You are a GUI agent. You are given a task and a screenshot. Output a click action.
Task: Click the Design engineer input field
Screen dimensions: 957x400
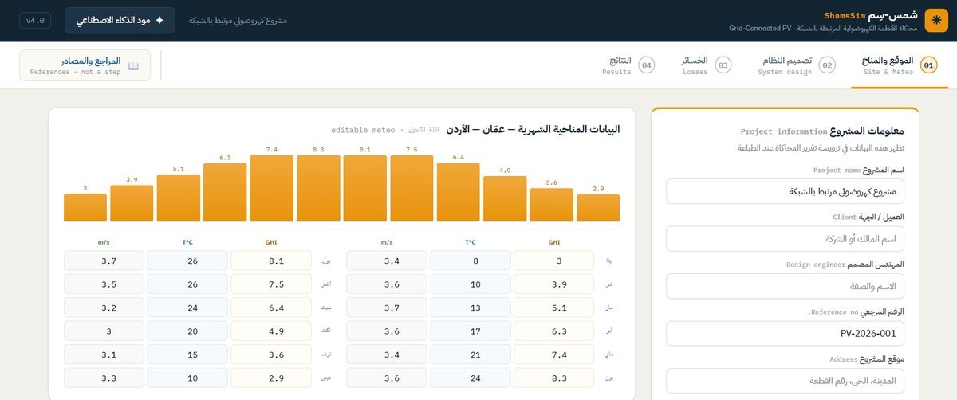tap(785, 286)
